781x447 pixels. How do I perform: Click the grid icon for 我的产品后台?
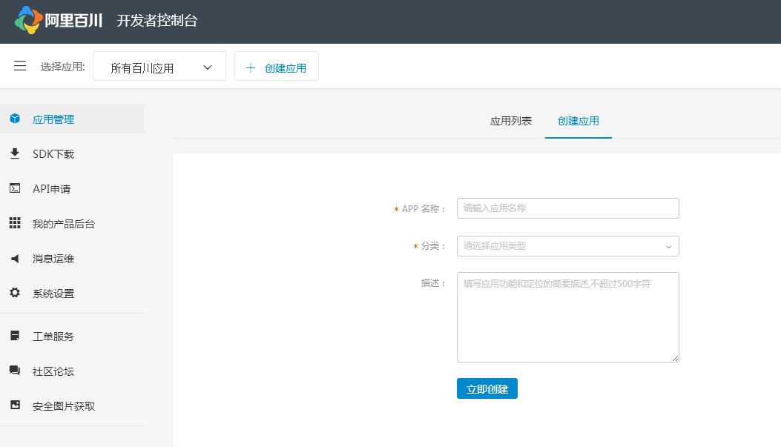point(15,223)
